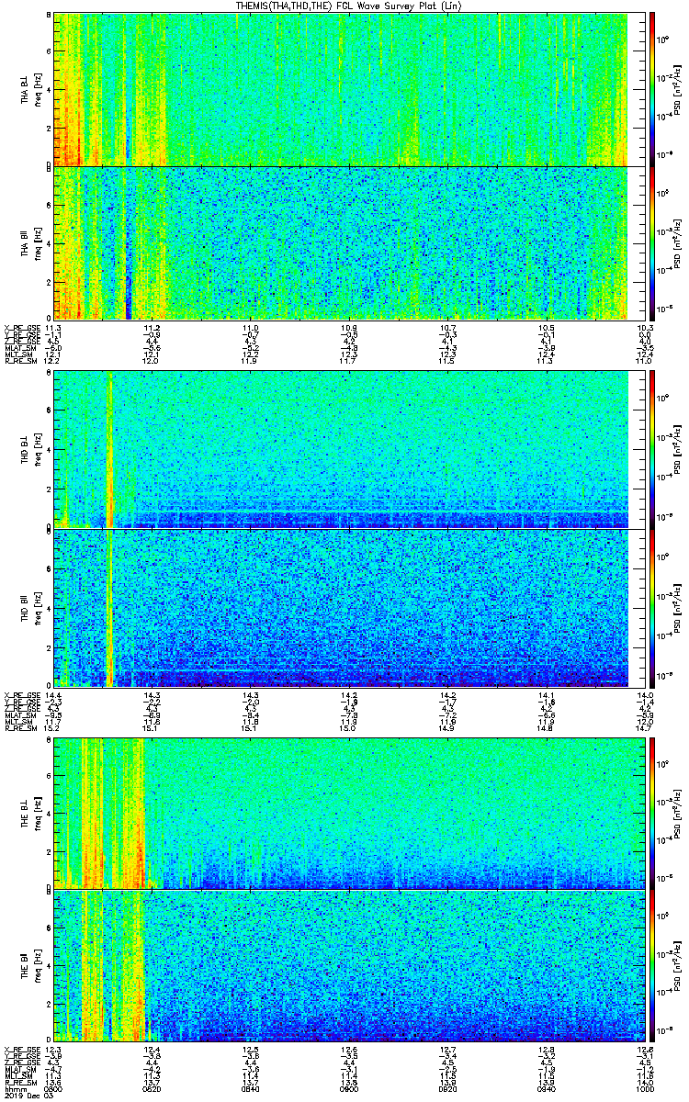Click the X_RE_GSE row label under THA panels
Image resolution: width=689 pixels, height=1102 pixels.
click(x=22, y=328)
